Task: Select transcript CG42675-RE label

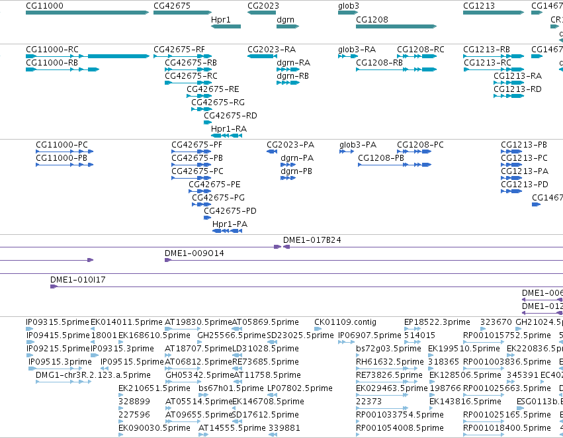Action: pos(213,89)
